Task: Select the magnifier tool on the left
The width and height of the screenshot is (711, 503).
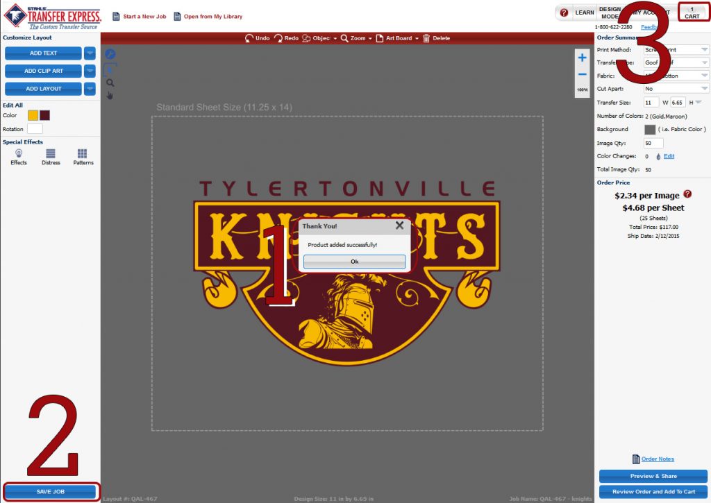Action: [109, 82]
